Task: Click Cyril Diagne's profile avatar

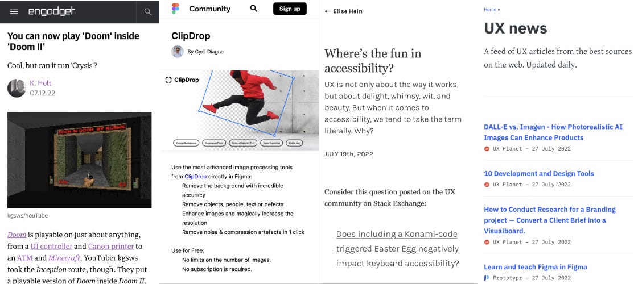Action: point(178,52)
